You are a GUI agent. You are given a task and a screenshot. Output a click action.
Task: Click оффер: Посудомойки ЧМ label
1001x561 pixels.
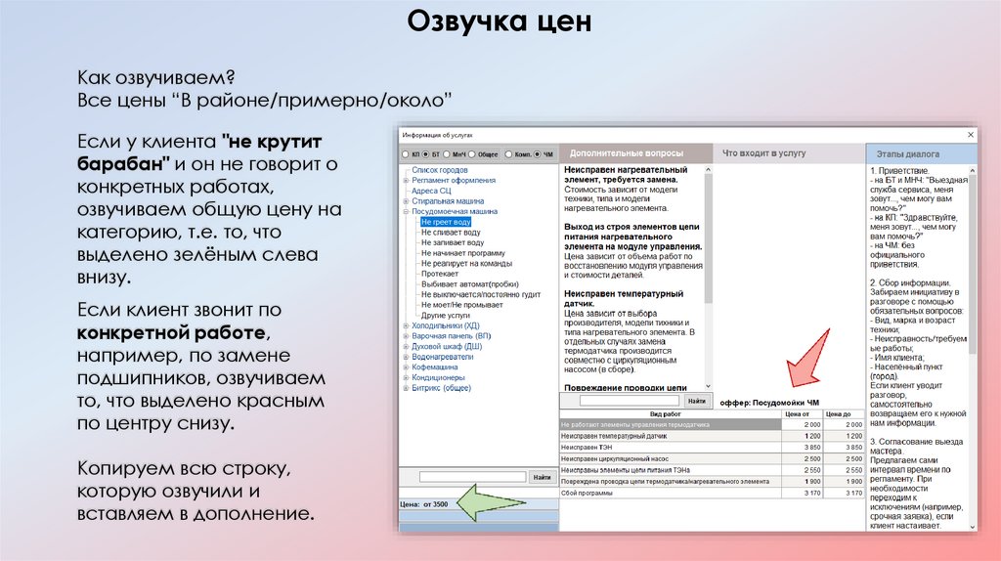point(769,403)
